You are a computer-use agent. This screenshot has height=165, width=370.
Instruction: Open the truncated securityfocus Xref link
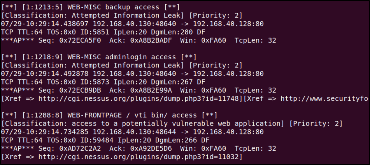(323, 98)
